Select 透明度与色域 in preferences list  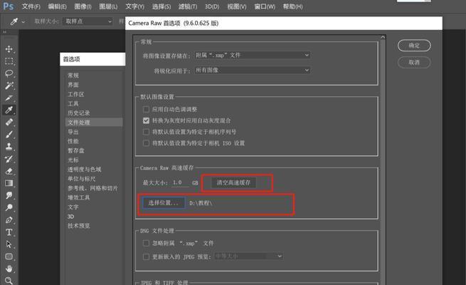(85, 170)
